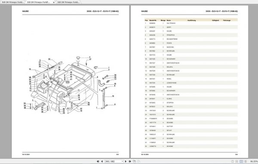Viewport: 258px width, 164px height.
Task: Switch to the rightmost Still OM Pimespo tab
Action: pyautogui.click(x=68, y=2)
